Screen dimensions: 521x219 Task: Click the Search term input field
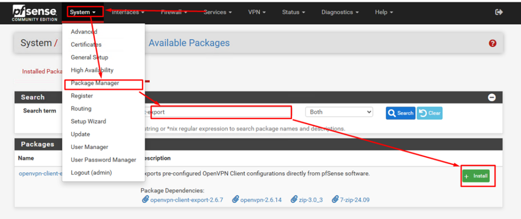click(218, 112)
